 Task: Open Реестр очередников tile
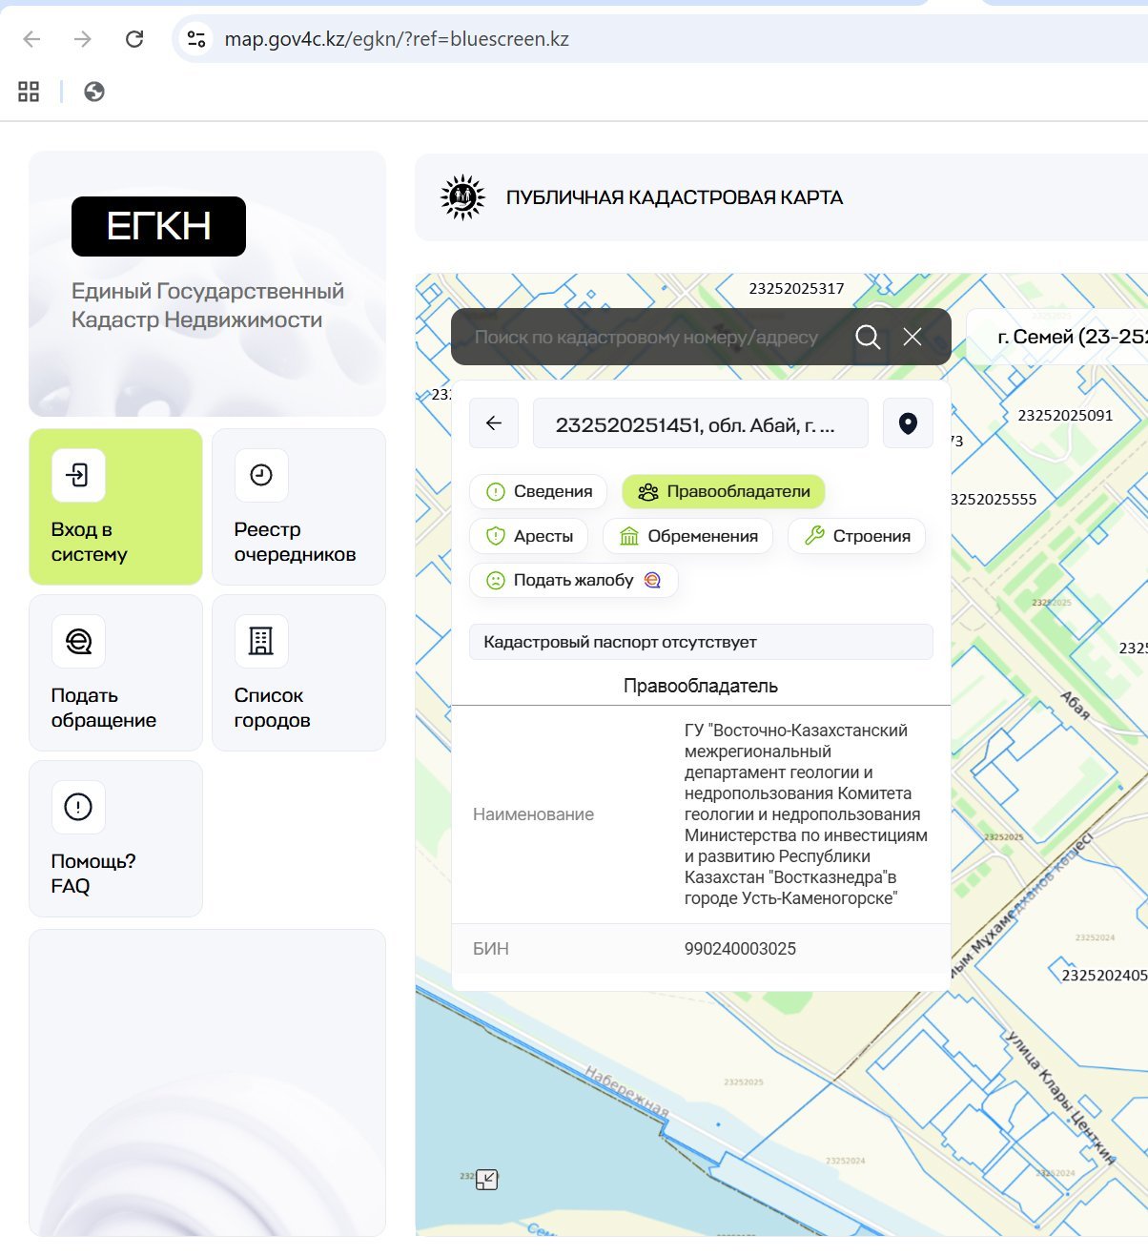pos(298,506)
